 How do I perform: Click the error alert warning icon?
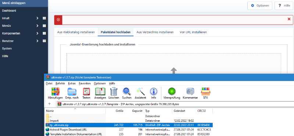pyautogui.click(x=58, y=20)
